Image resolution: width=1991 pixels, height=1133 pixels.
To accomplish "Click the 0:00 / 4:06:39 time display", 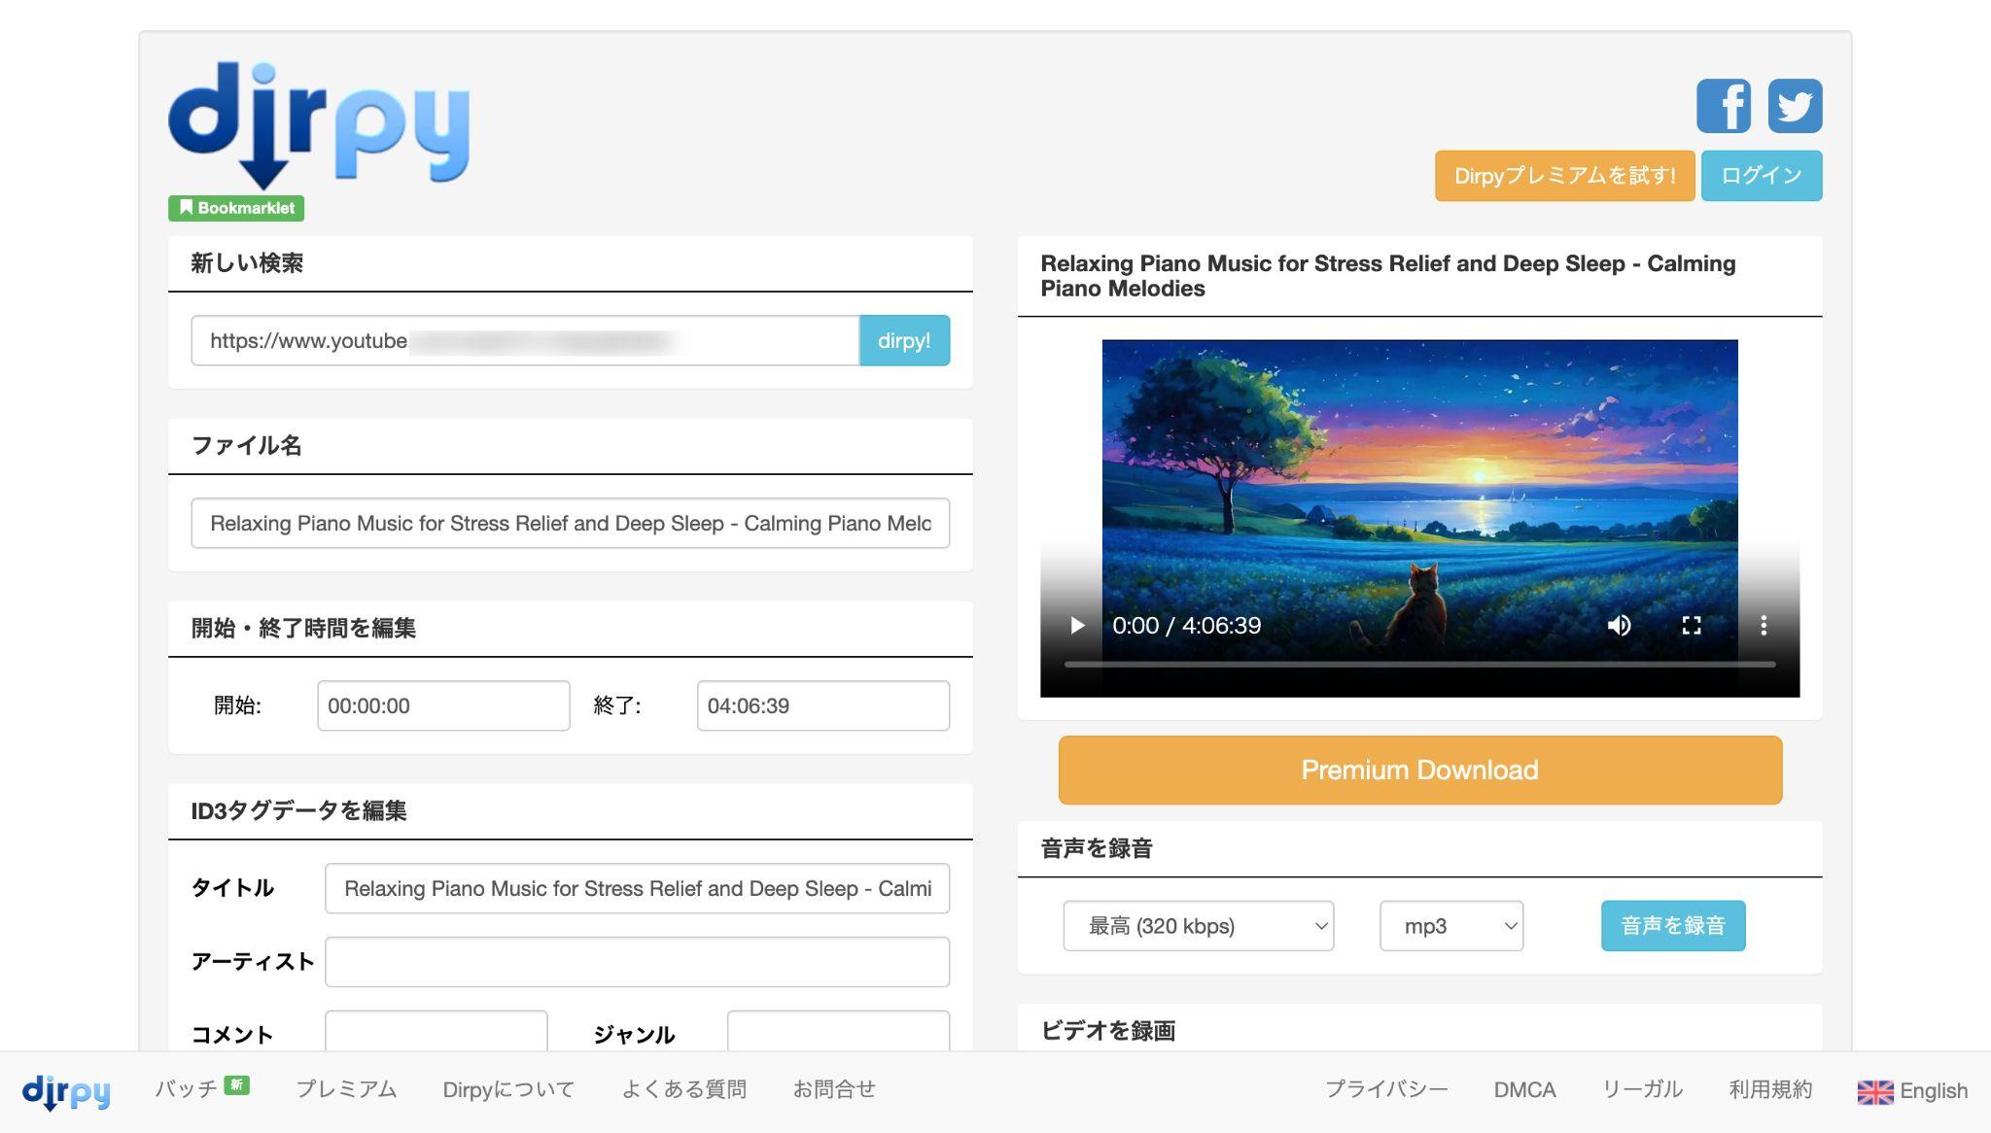I will [1186, 626].
